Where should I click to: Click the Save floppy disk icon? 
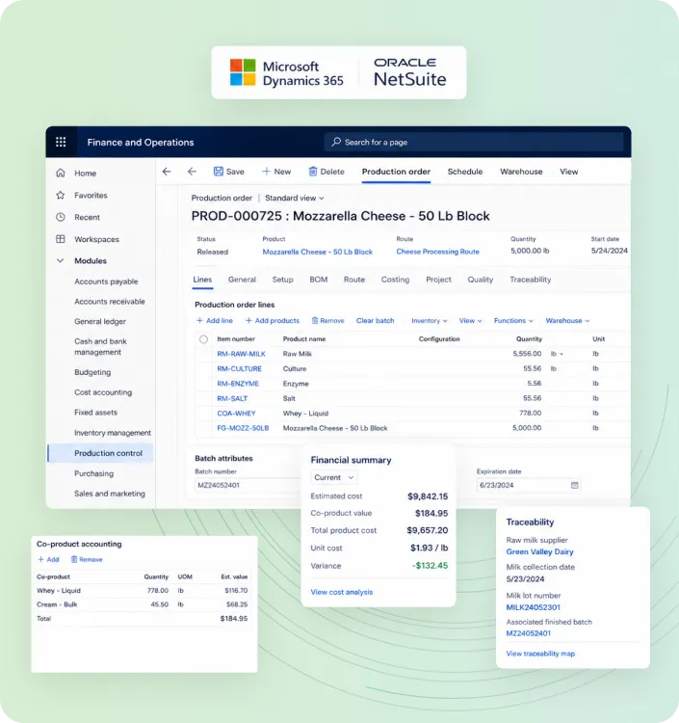[219, 172]
